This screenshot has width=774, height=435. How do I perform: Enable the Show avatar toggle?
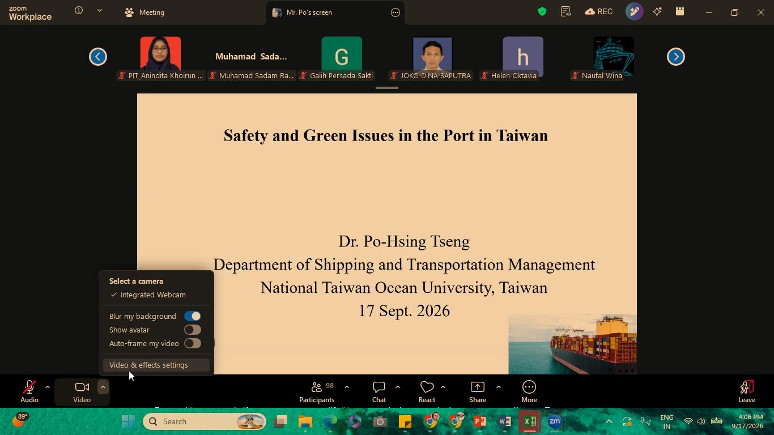click(x=193, y=330)
